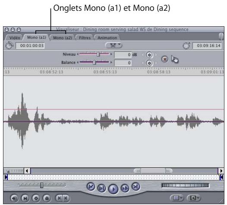Click the duration clock icon at left
This screenshot has height=205, width=227.
(x=9, y=45)
